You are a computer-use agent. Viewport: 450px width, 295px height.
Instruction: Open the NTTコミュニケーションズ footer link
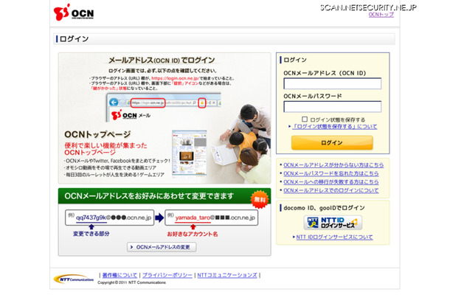(227, 275)
